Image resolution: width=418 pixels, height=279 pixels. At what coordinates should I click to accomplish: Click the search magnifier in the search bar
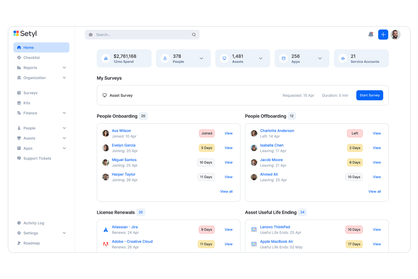tap(194, 34)
